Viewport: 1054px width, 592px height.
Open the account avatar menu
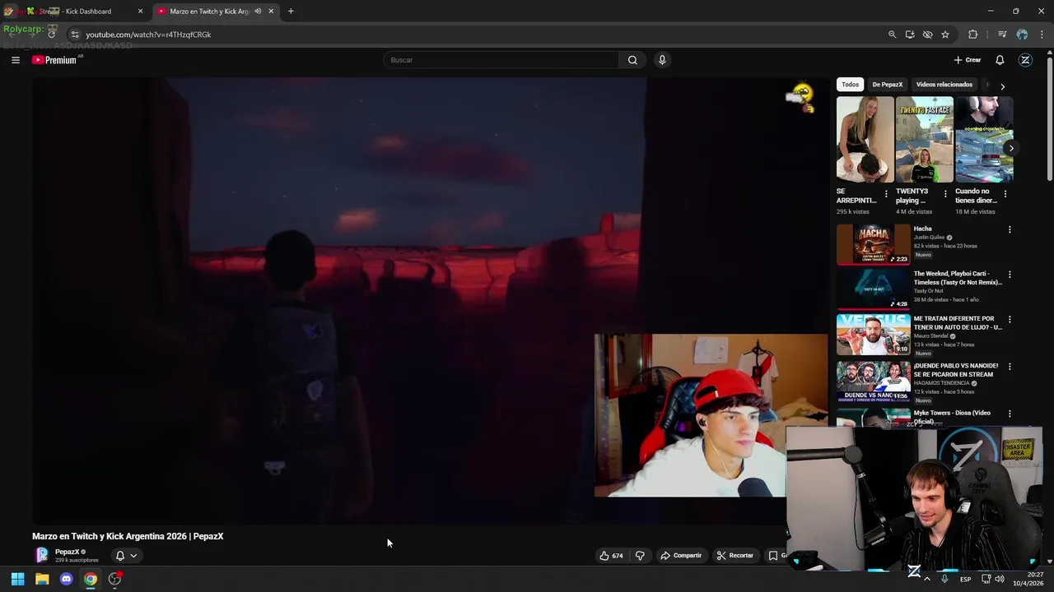point(1025,60)
